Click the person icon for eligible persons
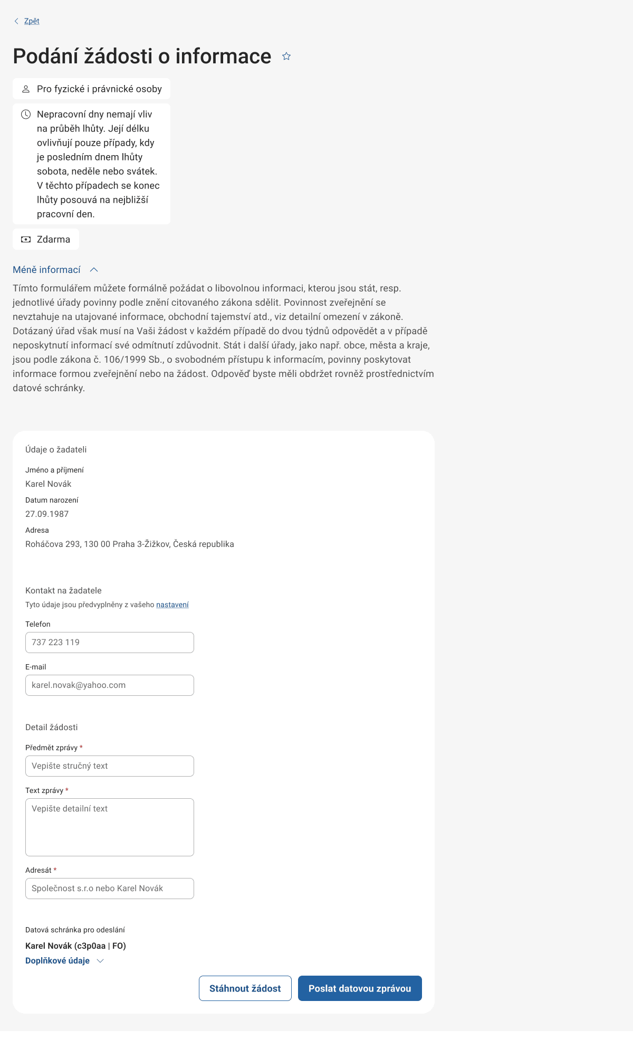Image resolution: width=633 pixels, height=1039 pixels. pyautogui.click(x=25, y=89)
